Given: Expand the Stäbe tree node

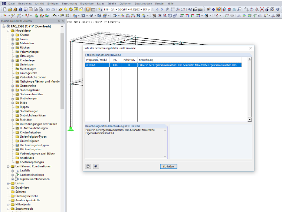Looking at the screenshot, I should (13, 103).
